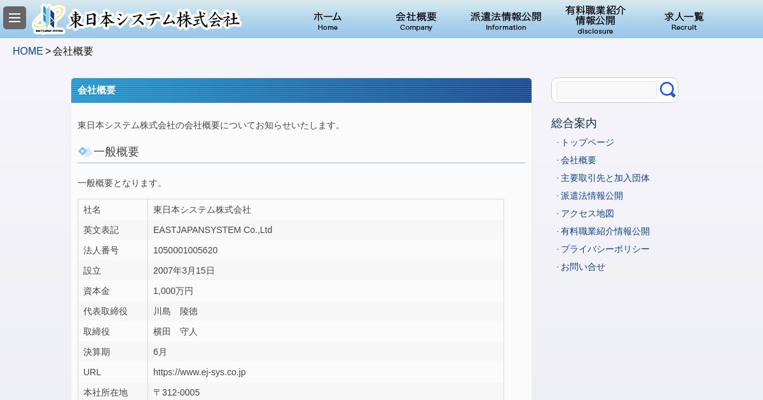763x400 pixels.
Task: Select the 資本金 row label
Action: 97,291
